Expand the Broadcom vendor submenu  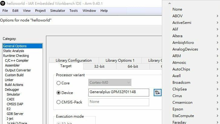pyautogui.click(x=191, y=83)
